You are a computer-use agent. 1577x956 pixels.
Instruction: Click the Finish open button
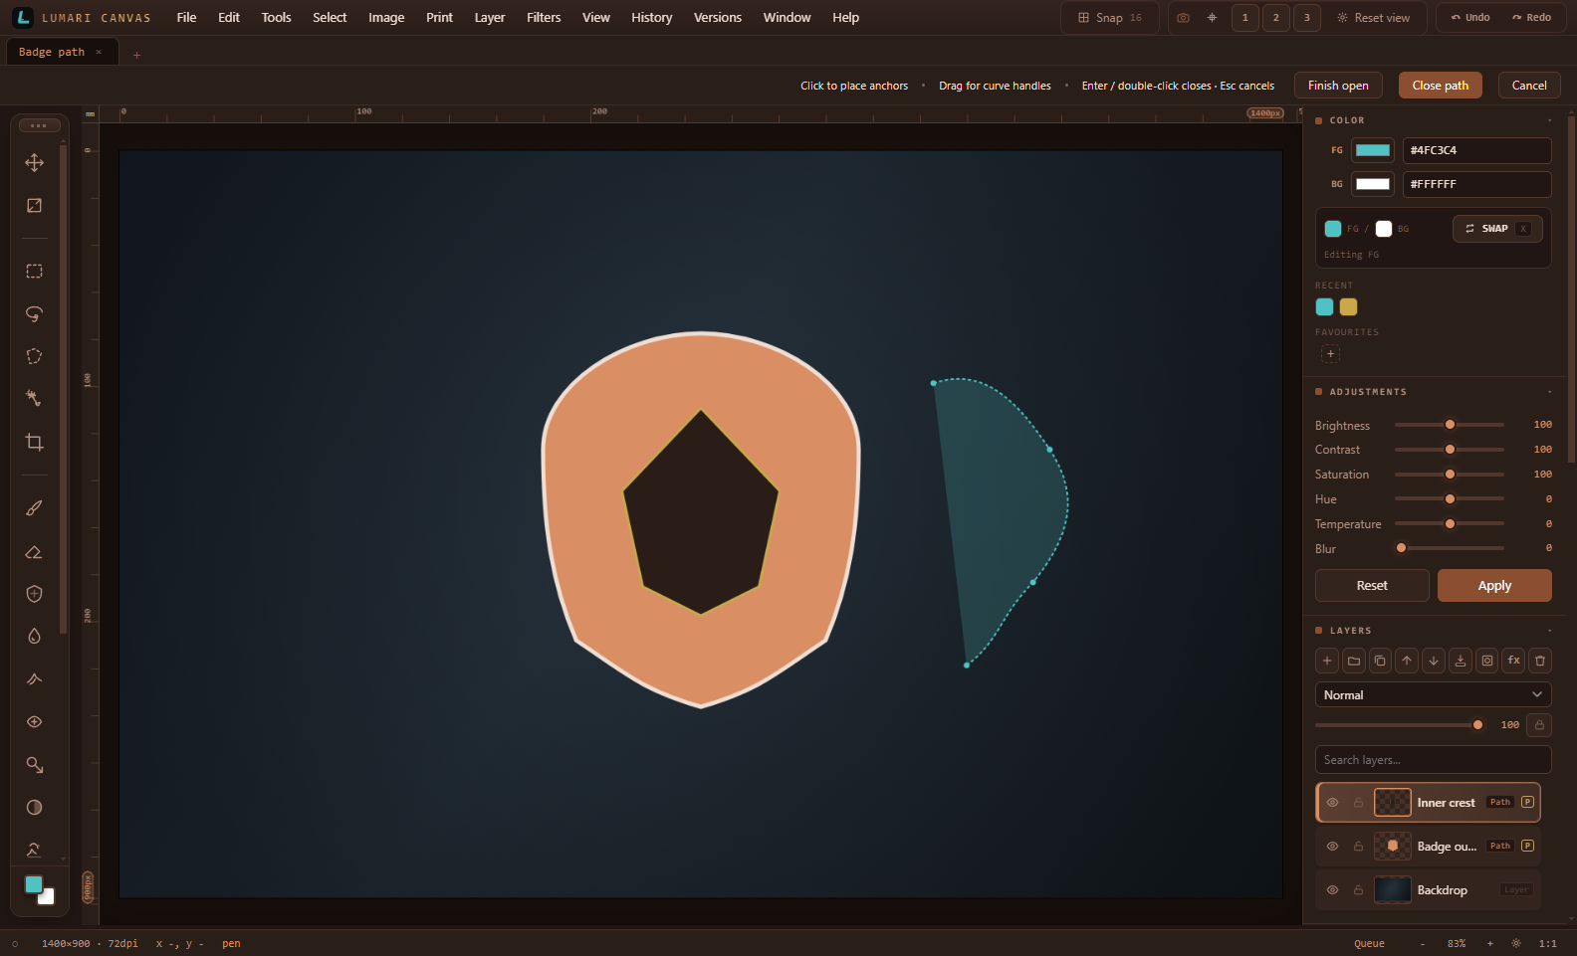point(1338,86)
